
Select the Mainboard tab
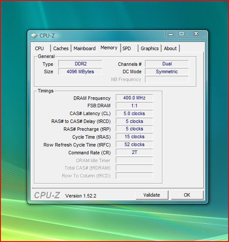pyautogui.click(x=84, y=48)
